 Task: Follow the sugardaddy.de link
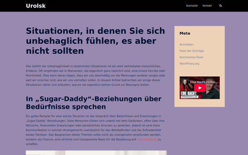click(147, 139)
